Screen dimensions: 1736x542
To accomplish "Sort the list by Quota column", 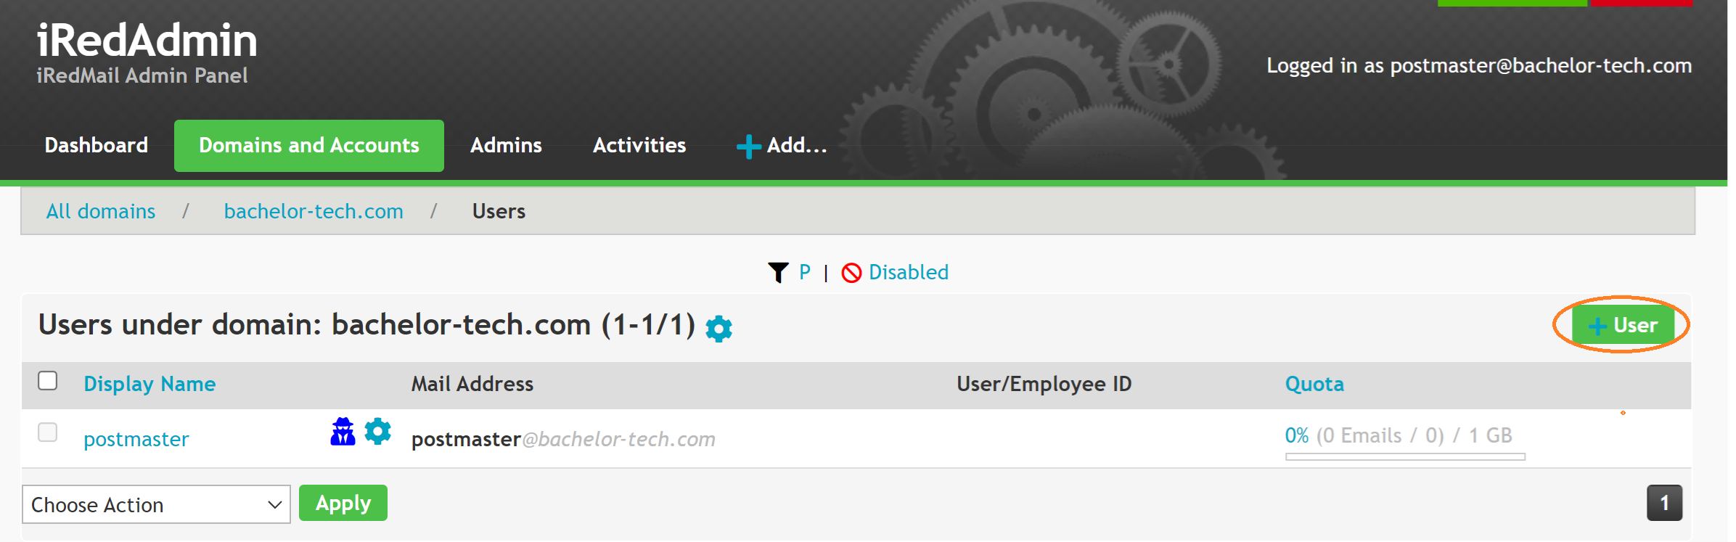I will pos(1314,384).
